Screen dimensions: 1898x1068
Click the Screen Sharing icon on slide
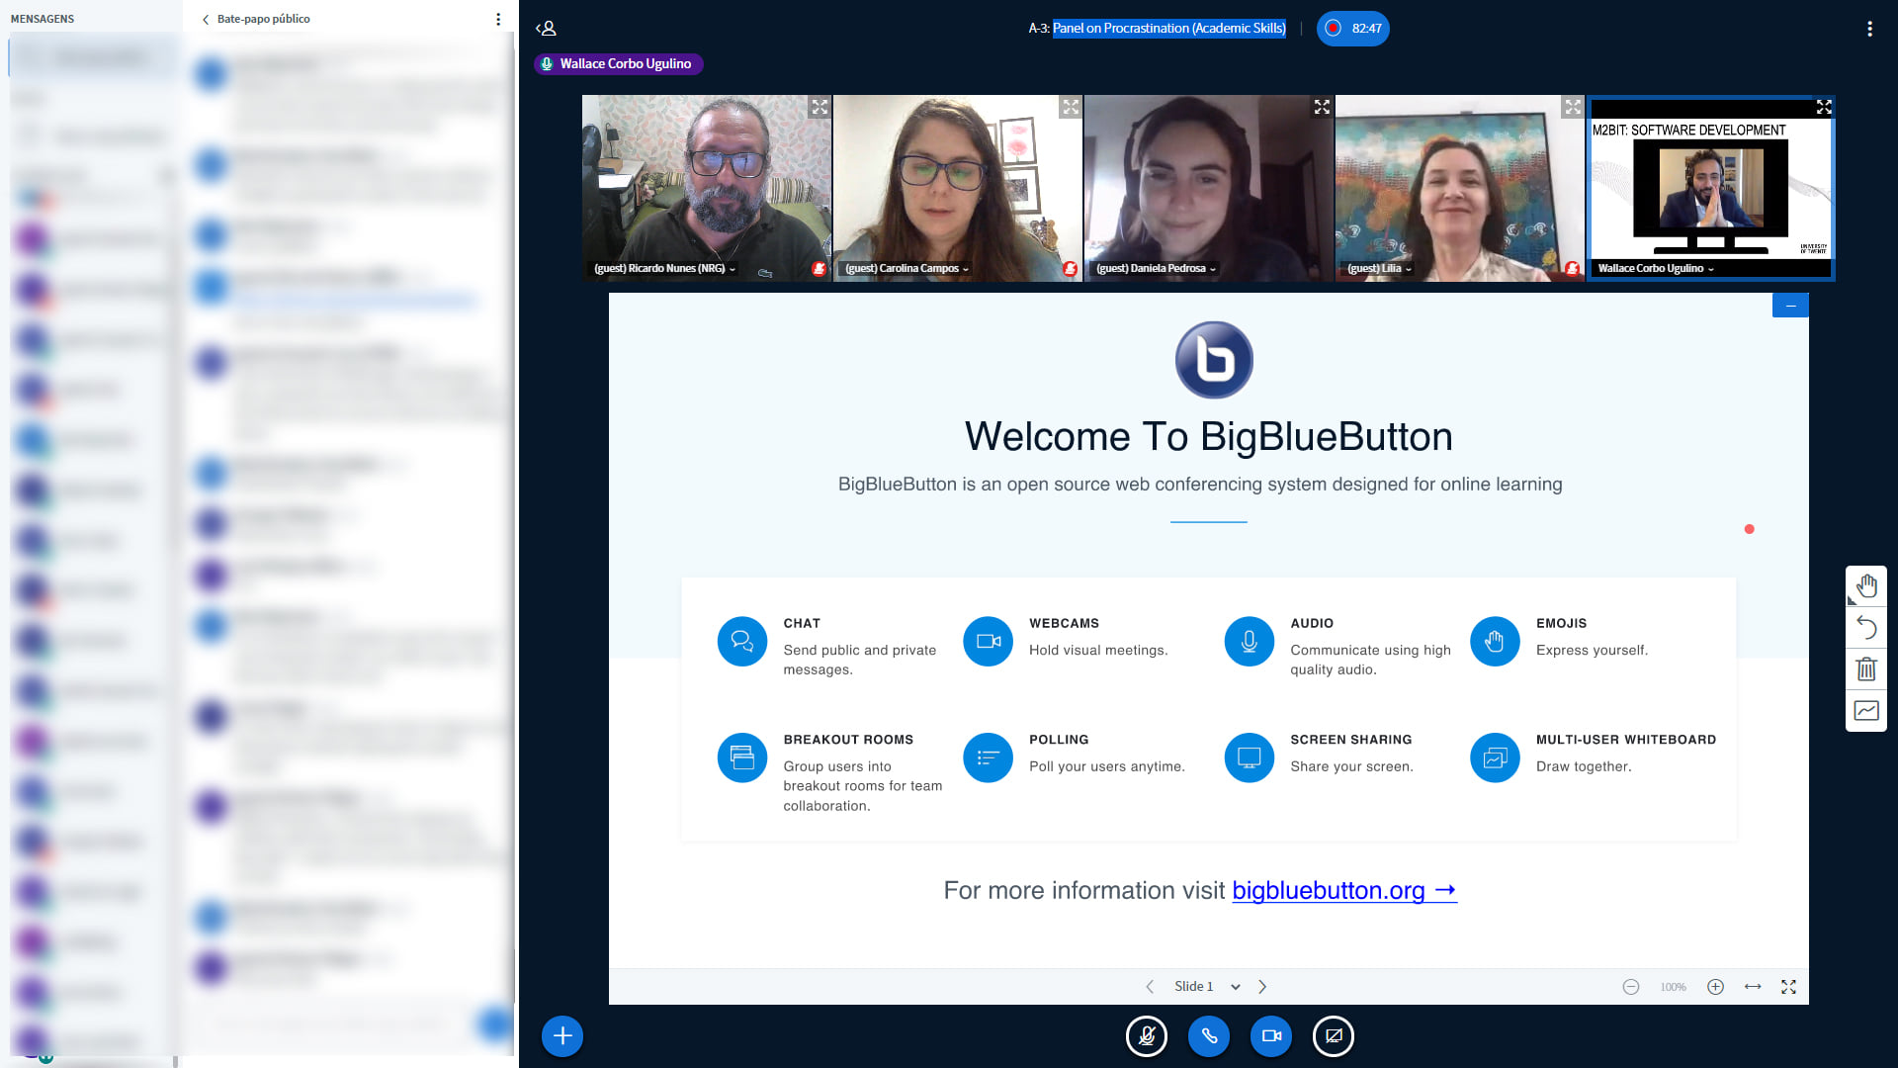click(x=1250, y=758)
